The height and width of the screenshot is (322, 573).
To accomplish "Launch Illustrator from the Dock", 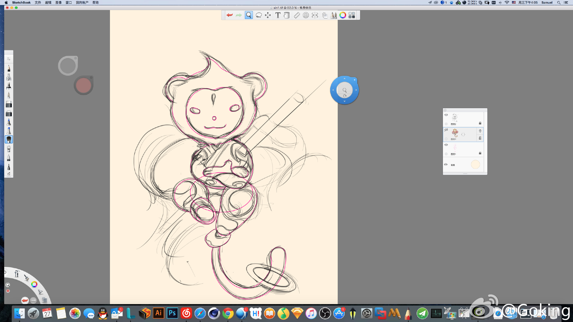I will click(x=158, y=313).
